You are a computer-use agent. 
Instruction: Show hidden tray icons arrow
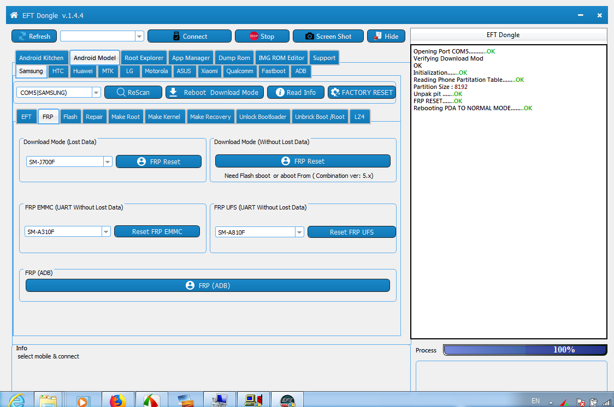tap(551, 402)
